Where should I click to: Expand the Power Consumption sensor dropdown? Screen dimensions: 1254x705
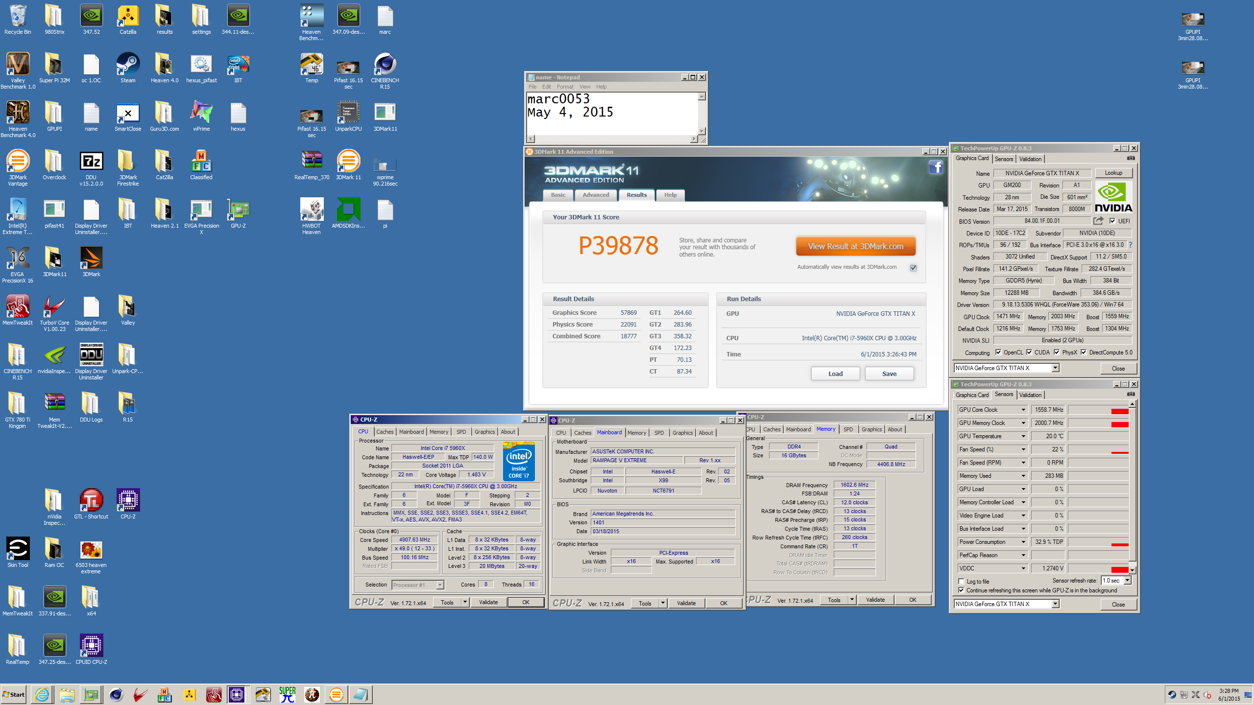tap(1023, 542)
